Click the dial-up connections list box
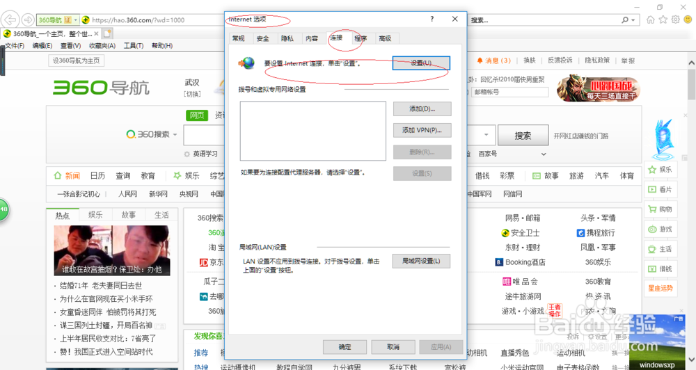Screen dimensions: 696x370 (x=313, y=131)
